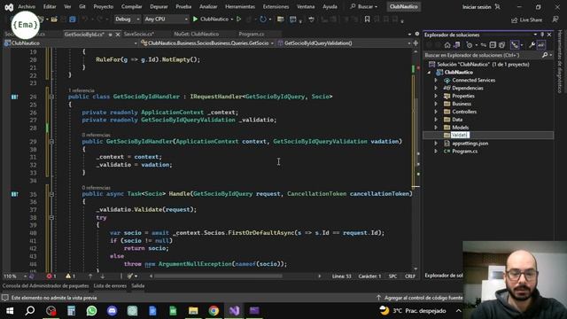Select Program.cs in Solution Explorer

tap(464, 152)
